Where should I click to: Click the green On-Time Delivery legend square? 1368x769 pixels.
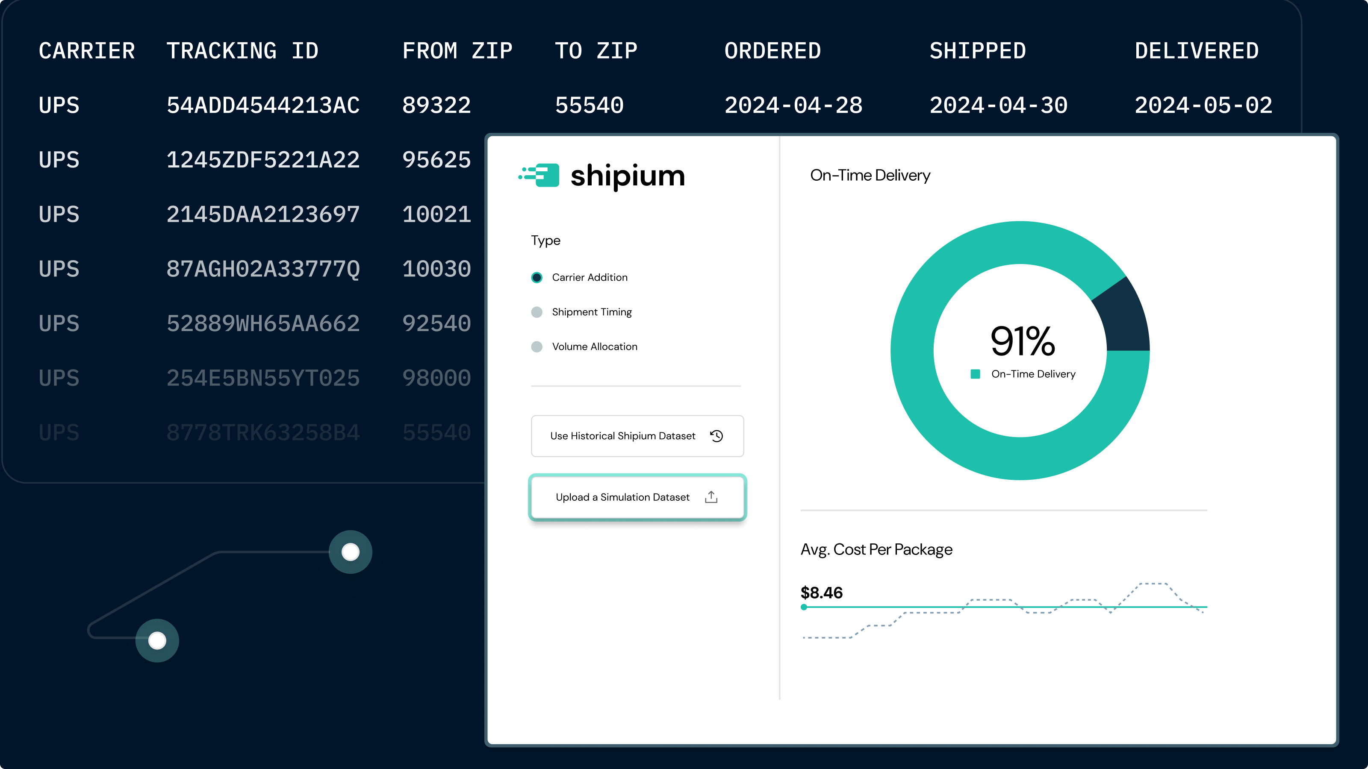975,374
